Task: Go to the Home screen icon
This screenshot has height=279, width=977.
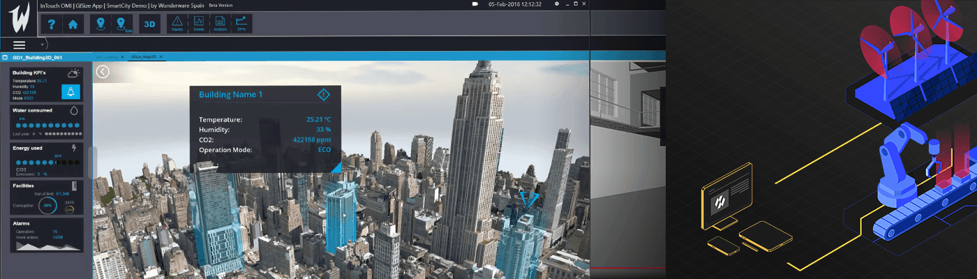Action: pos(73,24)
